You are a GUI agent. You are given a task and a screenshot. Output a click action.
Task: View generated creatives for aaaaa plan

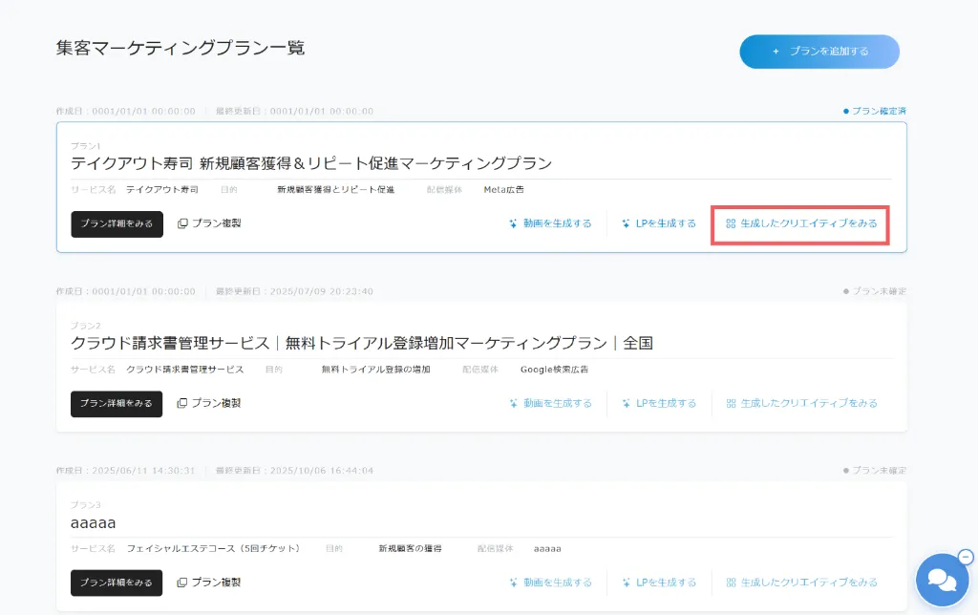coord(800,582)
